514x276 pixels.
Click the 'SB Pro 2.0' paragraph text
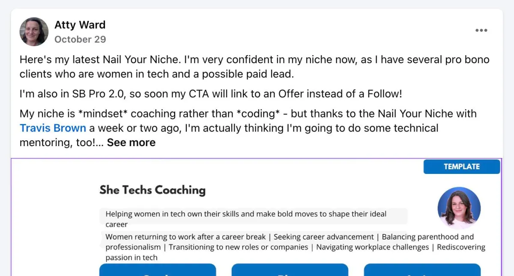coord(211,94)
